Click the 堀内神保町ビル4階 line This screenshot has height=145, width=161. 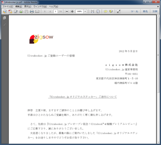[x=126, y=83]
